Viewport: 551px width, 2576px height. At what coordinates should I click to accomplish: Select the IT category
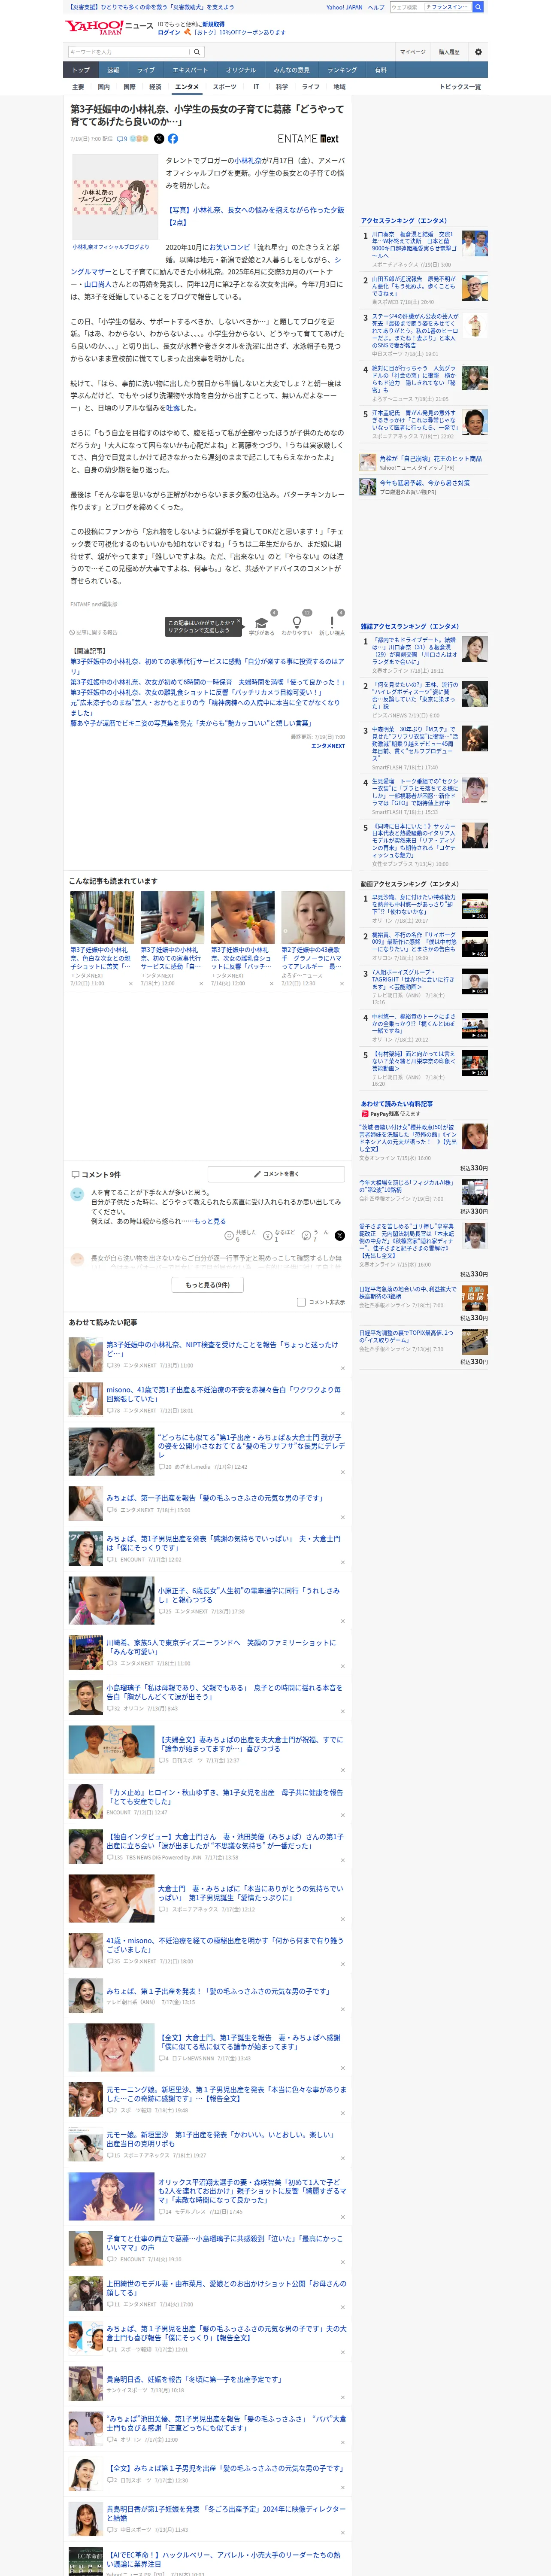pyautogui.click(x=256, y=87)
